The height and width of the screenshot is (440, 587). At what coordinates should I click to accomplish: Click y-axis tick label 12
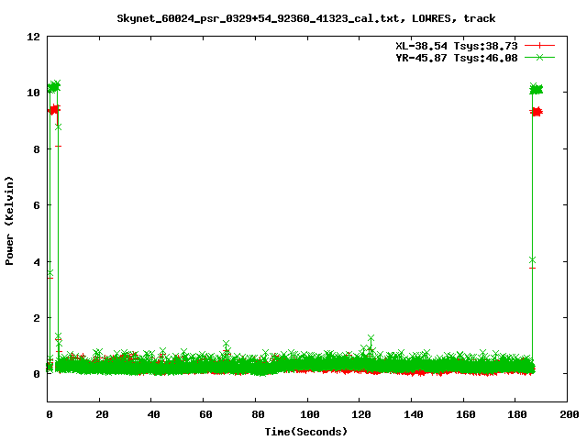tap(33, 37)
